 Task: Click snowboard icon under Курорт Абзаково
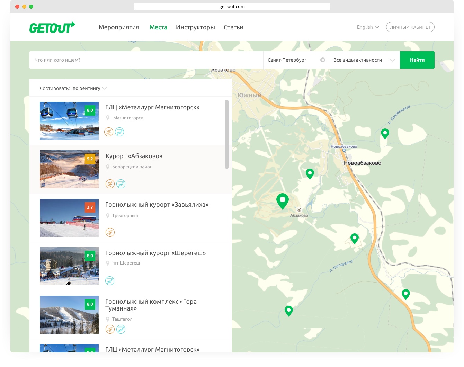coord(121,184)
